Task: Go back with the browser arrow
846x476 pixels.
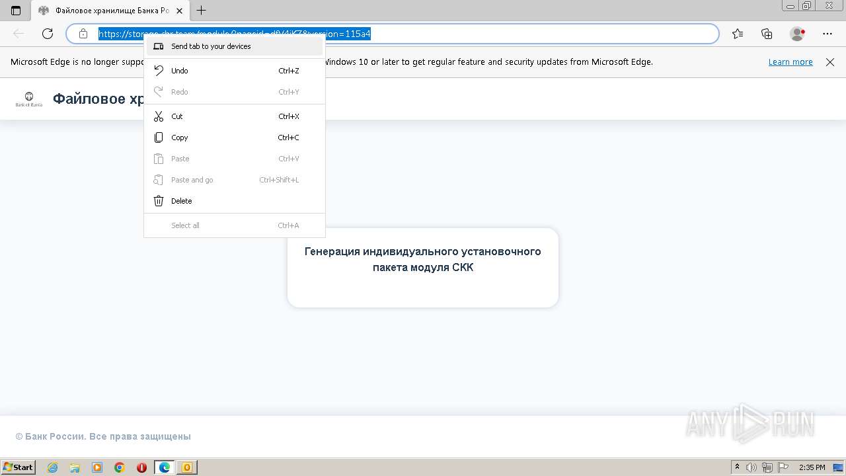Action: (x=19, y=34)
